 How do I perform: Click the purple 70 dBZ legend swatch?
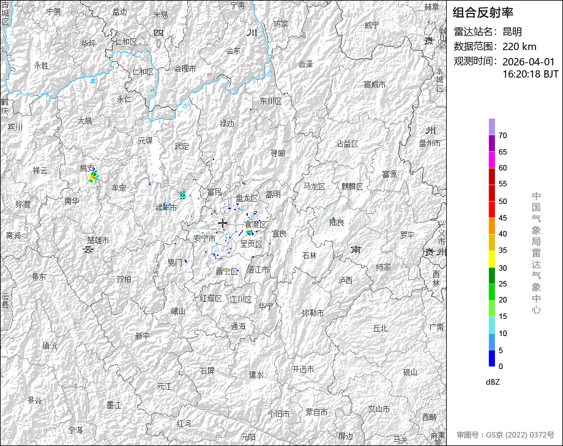492,143
